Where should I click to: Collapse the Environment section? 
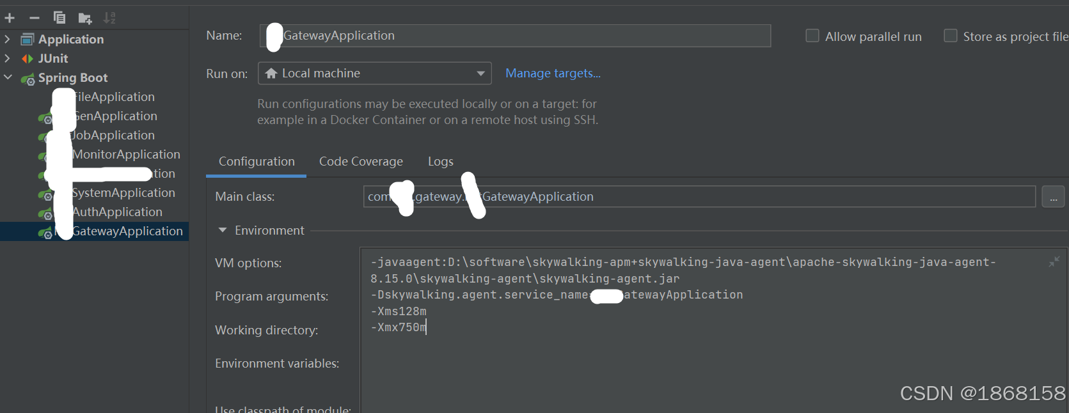[223, 230]
